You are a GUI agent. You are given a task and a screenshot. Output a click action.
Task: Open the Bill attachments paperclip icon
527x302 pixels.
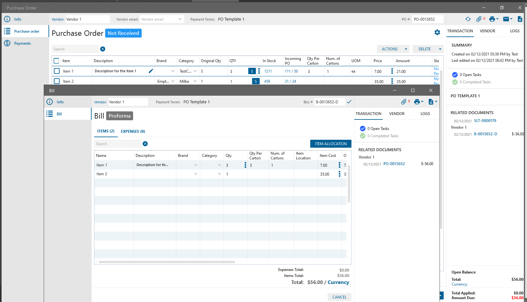tap(403, 102)
